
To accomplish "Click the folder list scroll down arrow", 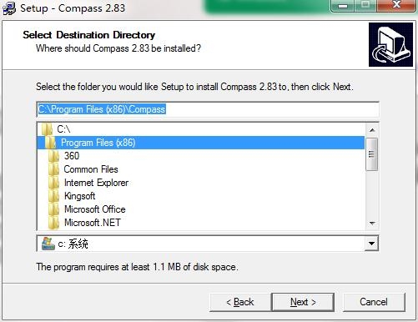I will (372, 224).
